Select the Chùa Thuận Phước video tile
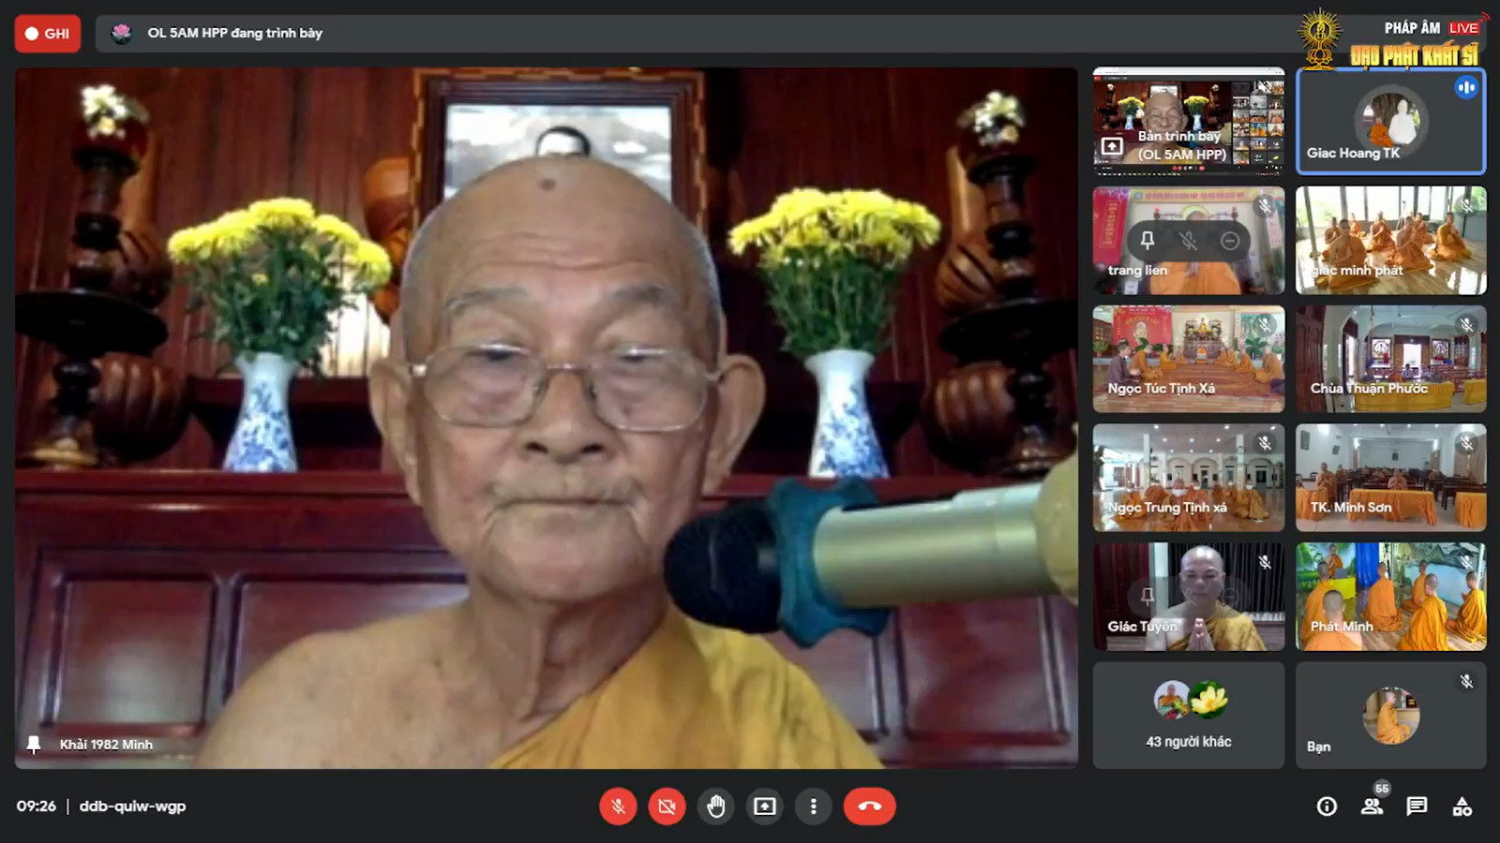The height and width of the screenshot is (843, 1500). point(1390,360)
